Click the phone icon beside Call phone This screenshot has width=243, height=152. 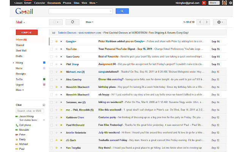[x=17, y=125]
